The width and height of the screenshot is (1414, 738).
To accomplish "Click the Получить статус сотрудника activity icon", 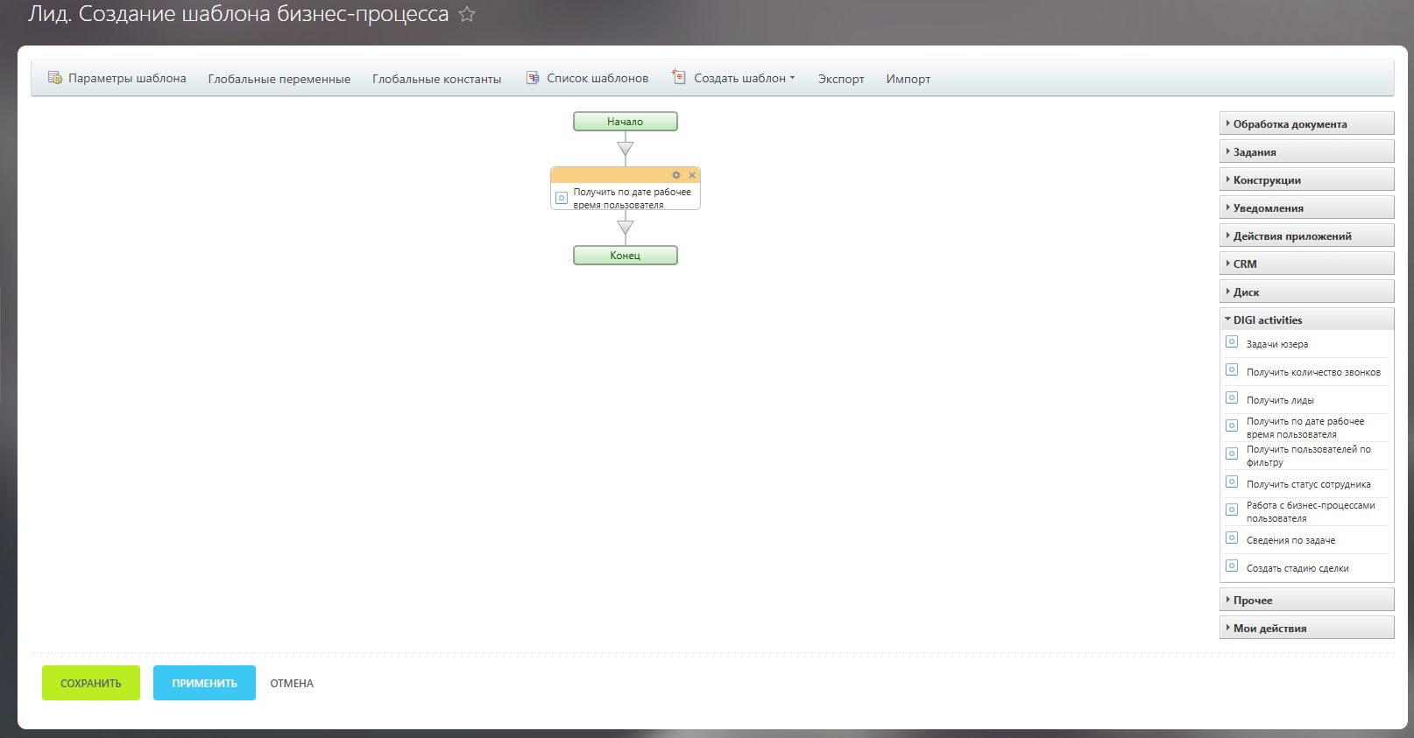I will tap(1231, 482).
